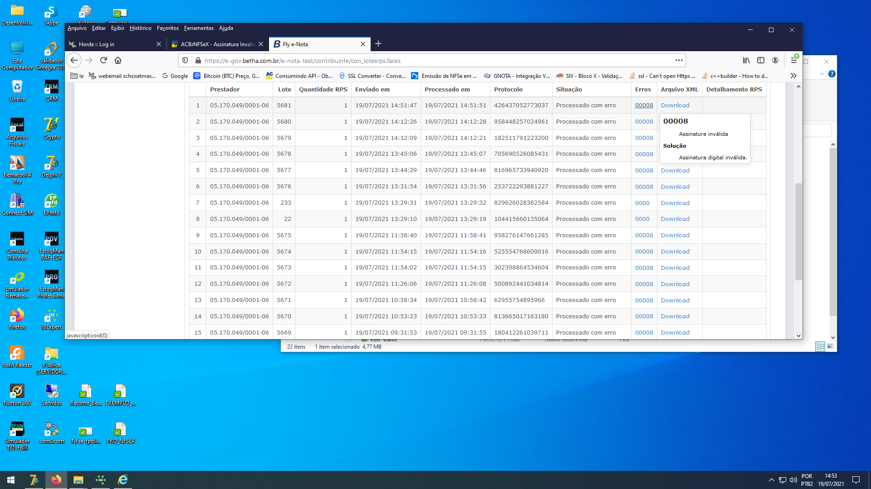Download XML for lote 5681
Image resolution: width=871 pixels, height=489 pixels.
(x=675, y=105)
